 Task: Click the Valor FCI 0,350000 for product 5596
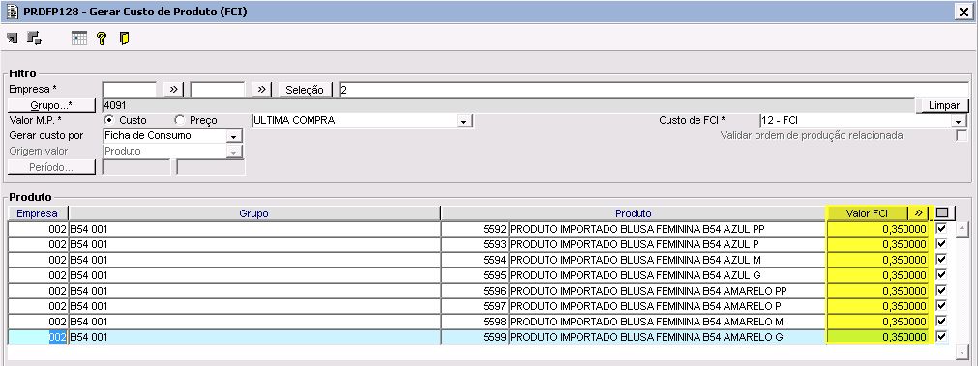coord(878,292)
